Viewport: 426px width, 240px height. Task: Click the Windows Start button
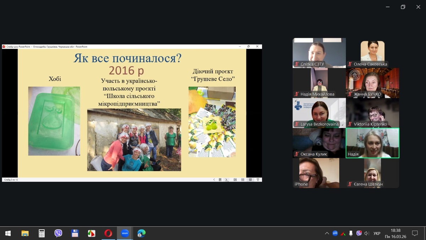(x=8, y=233)
